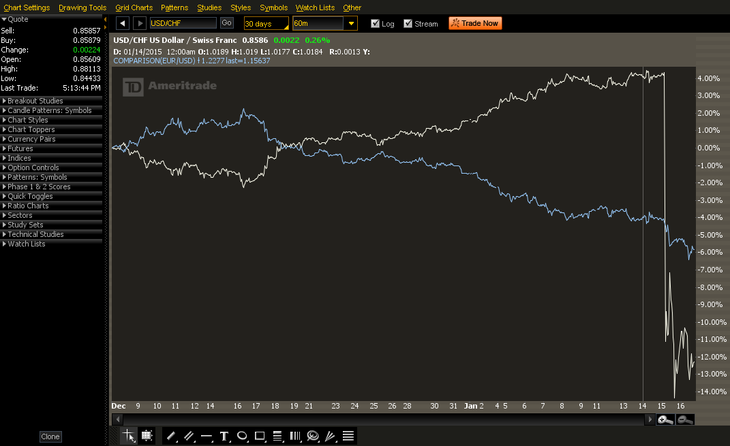Select the Fibonacci retracement lines tool
The image size is (730, 446).
point(277,436)
